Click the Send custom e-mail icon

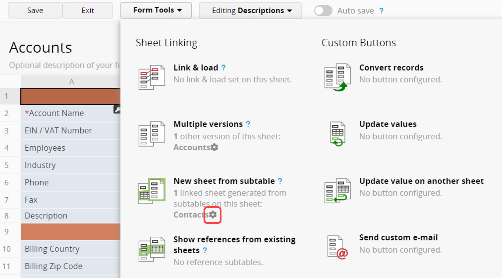tap(337, 247)
